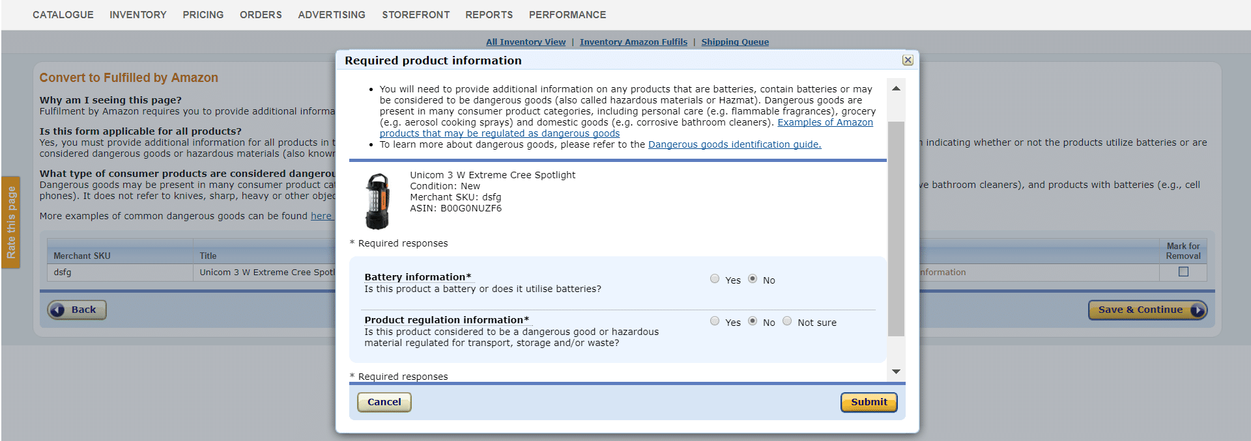1251x441 pixels.
Task: Click the Condition: New text
Action: (x=445, y=186)
